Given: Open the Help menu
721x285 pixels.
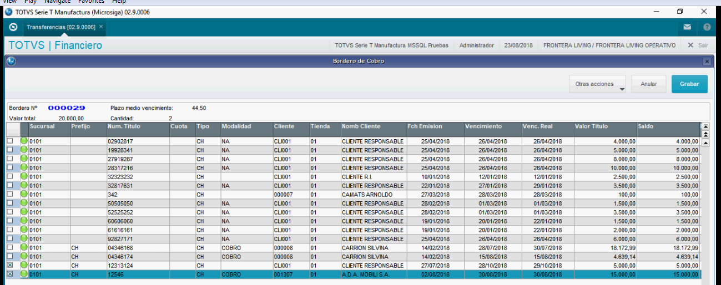Looking at the screenshot, I should pos(119,2).
